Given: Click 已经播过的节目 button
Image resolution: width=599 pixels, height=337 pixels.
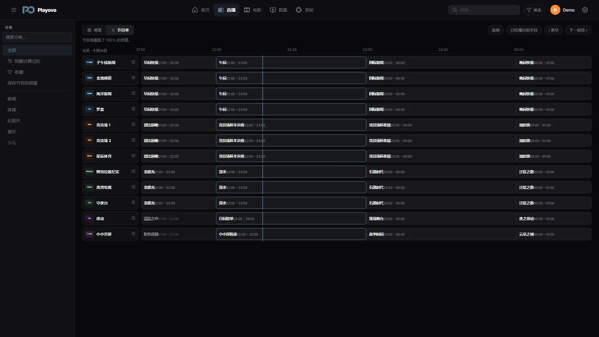Looking at the screenshot, I should (x=524, y=30).
